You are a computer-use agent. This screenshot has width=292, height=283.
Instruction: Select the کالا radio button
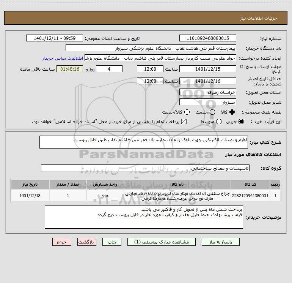tap(232, 112)
